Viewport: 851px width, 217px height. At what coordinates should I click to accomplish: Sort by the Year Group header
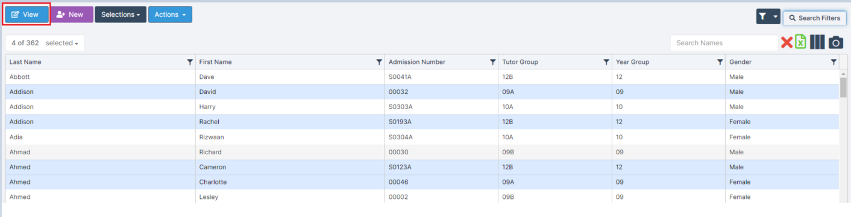coord(632,62)
